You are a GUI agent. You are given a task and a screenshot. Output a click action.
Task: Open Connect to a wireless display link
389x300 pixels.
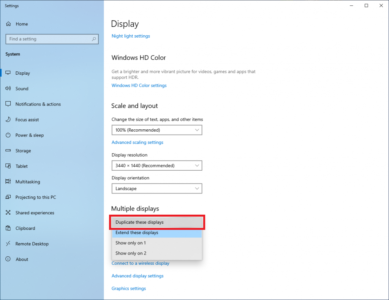[141, 263]
